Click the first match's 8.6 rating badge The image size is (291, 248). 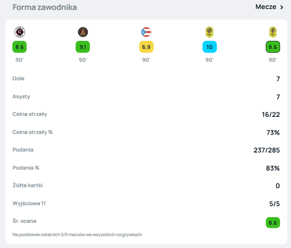[x=19, y=47]
